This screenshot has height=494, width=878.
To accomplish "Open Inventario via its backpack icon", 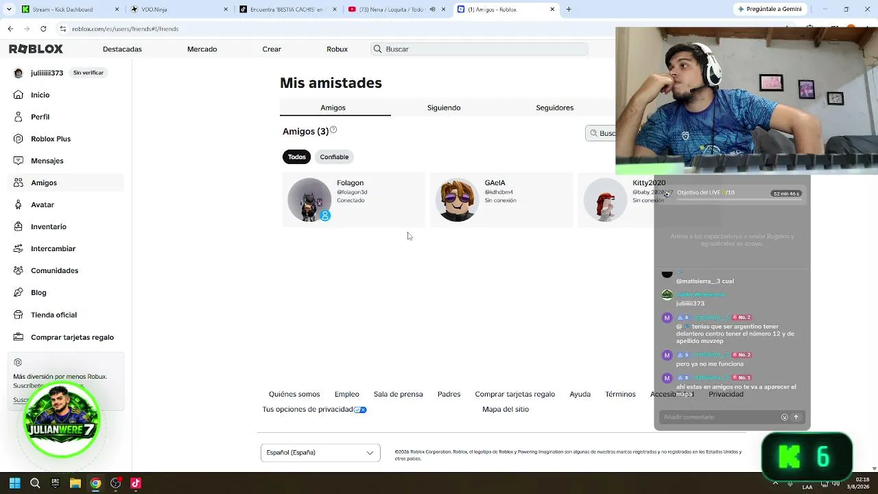I will click(19, 226).
